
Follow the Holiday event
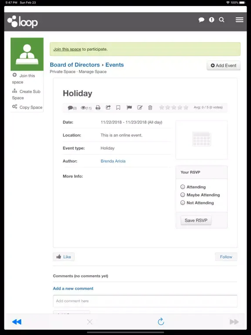(226, 257)
